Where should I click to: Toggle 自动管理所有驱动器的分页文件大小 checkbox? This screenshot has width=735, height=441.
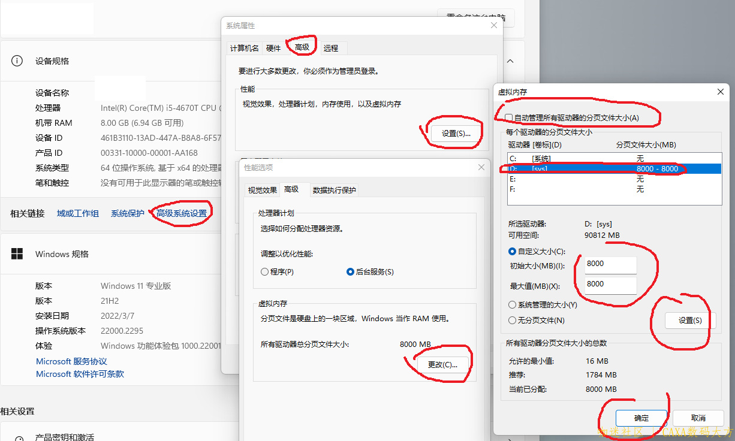pos(508,118)
